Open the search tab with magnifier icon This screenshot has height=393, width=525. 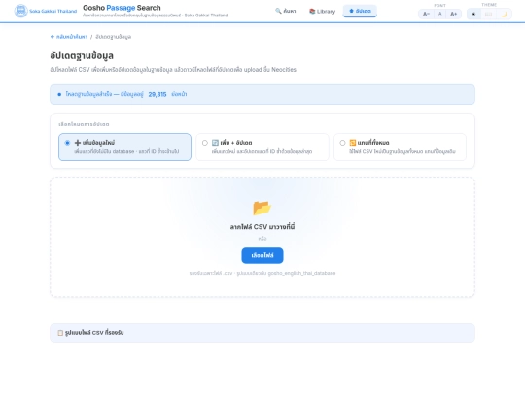tap(286, 11)
